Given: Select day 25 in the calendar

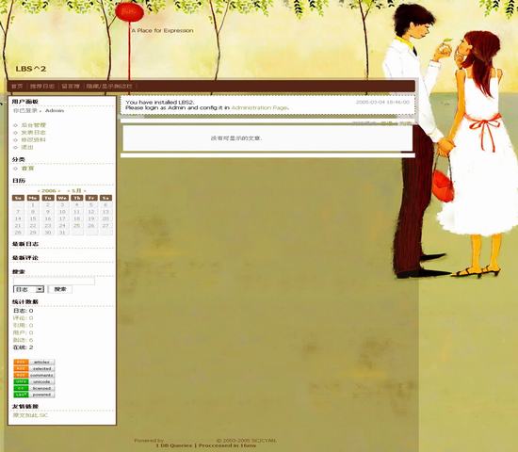Looking at the screenshot, I should [x=76, y=226].
